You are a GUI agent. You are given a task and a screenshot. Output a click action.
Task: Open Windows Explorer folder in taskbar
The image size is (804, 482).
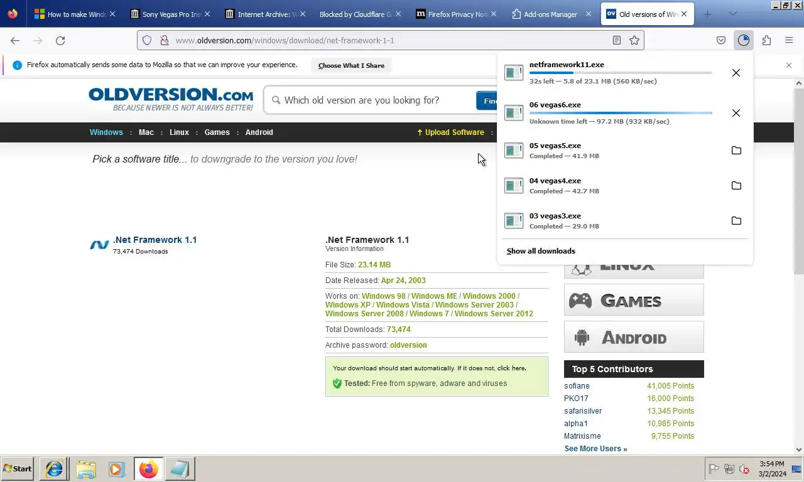(85, 469)
